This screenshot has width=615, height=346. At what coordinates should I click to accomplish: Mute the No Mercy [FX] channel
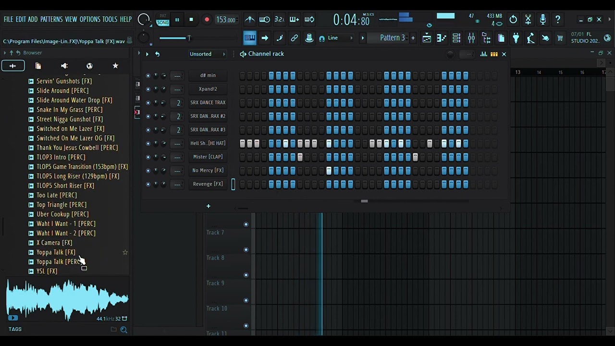point(148,170)
